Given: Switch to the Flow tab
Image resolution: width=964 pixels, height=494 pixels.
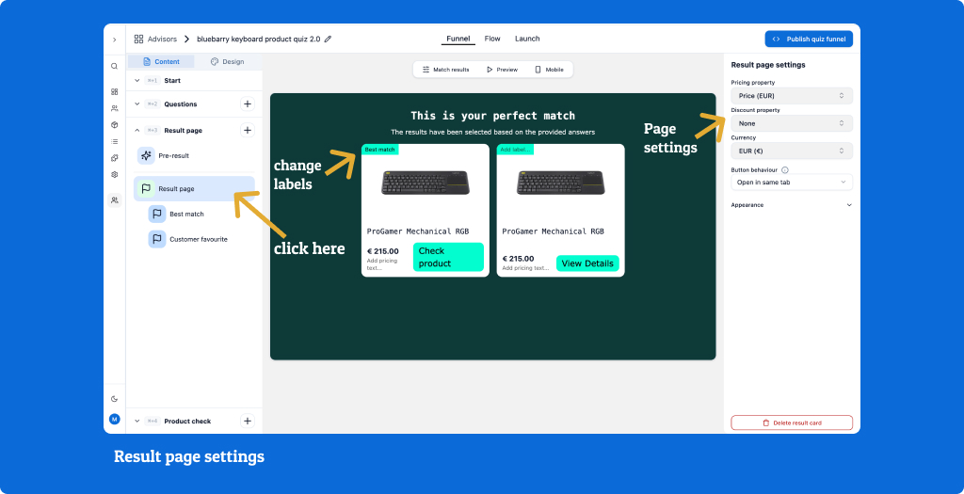Looking at the screenshot, I should tap(492, 40).
